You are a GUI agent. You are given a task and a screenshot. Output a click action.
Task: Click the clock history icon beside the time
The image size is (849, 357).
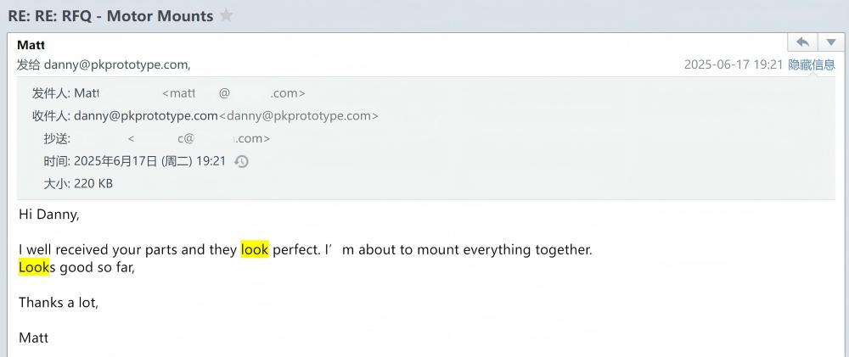[241, 161]
